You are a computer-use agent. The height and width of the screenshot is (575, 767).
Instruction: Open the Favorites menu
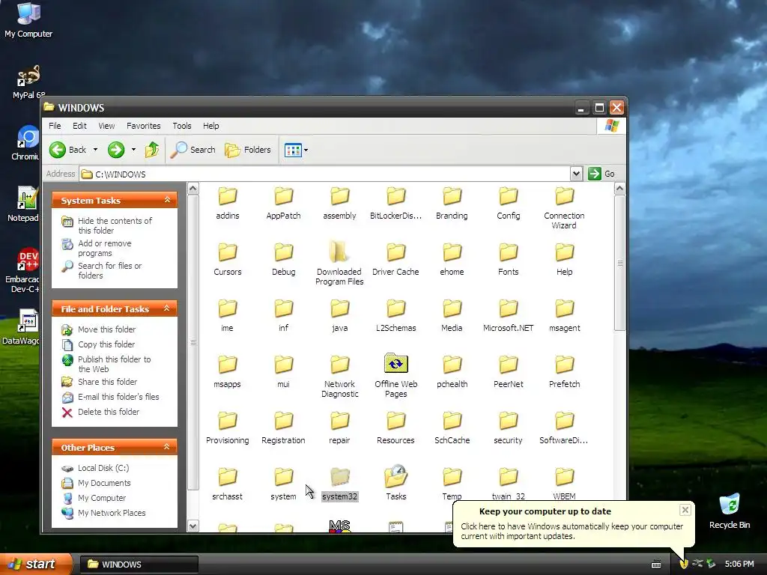point(143,126)
